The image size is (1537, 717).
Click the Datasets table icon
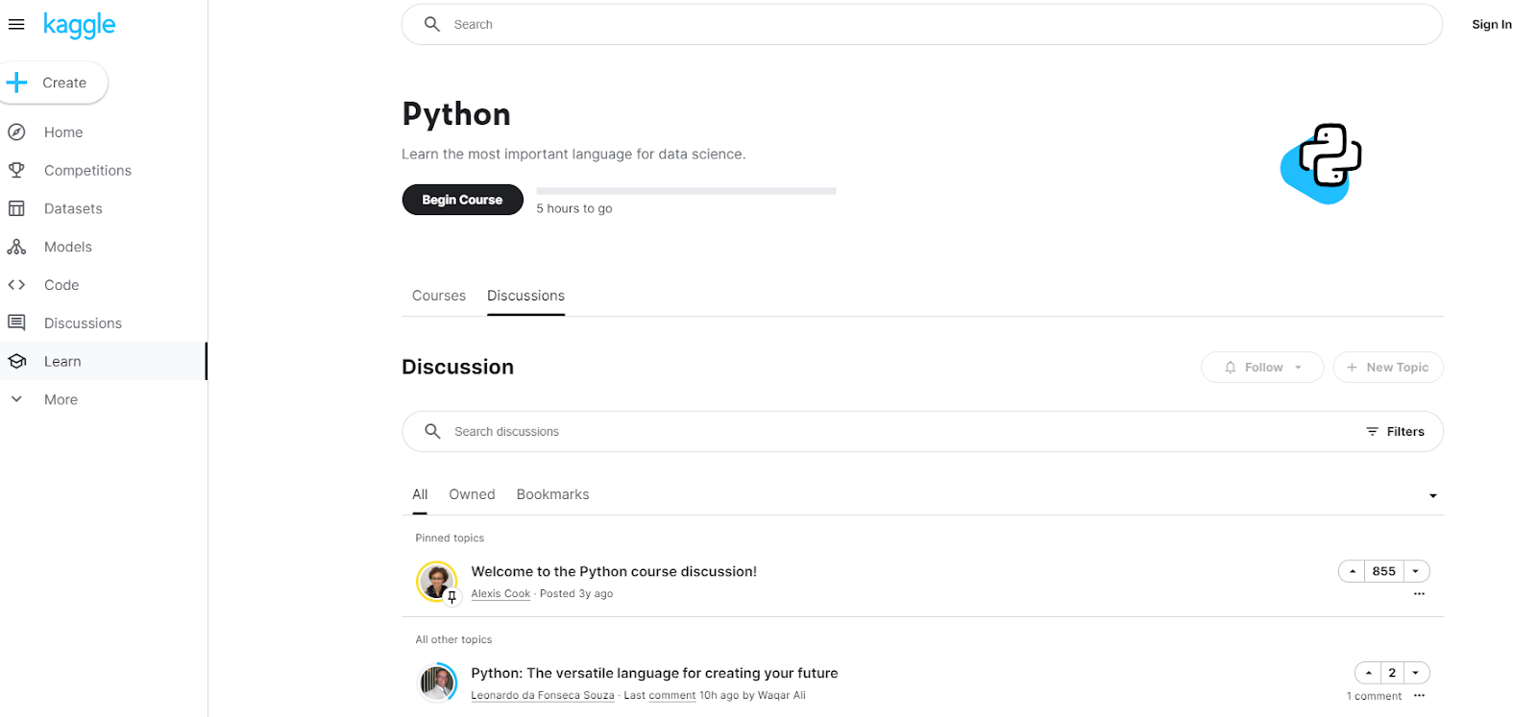[x=16, y=208]
